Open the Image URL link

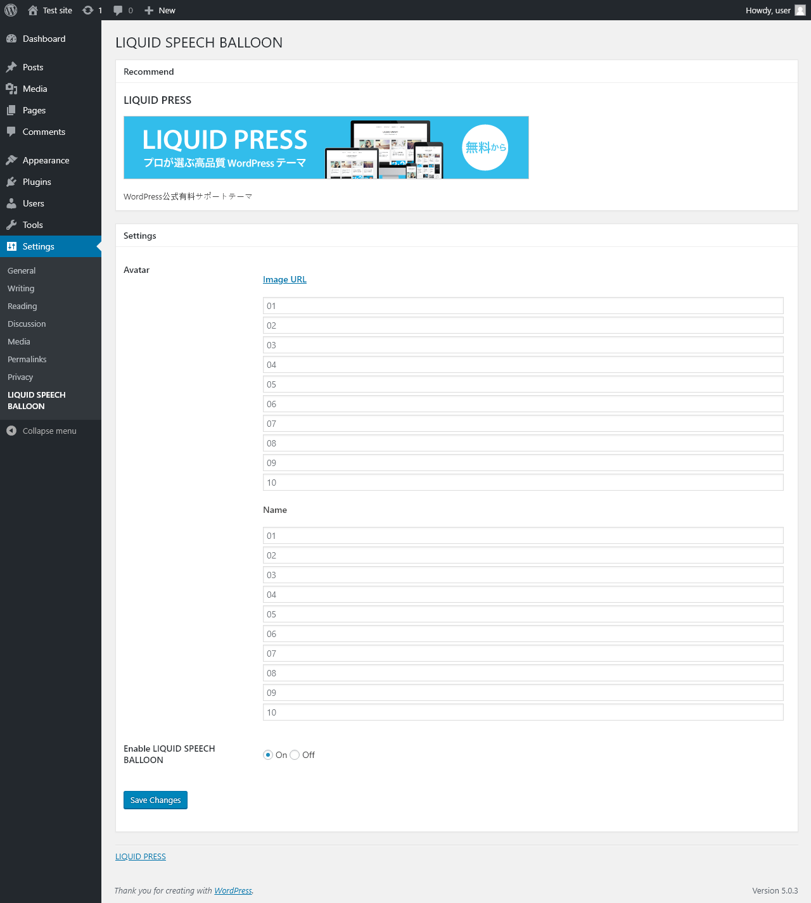tap(284, 279)
